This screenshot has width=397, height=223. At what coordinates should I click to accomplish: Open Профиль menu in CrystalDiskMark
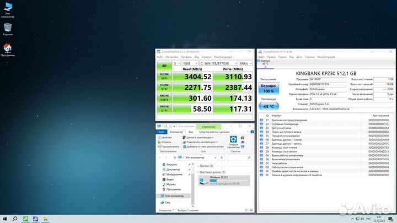click(x=186, y=57)
